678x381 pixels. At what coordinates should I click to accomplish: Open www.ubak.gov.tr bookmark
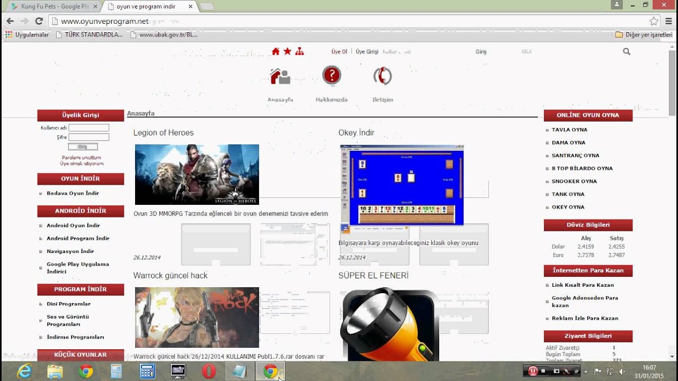[164, 34]
